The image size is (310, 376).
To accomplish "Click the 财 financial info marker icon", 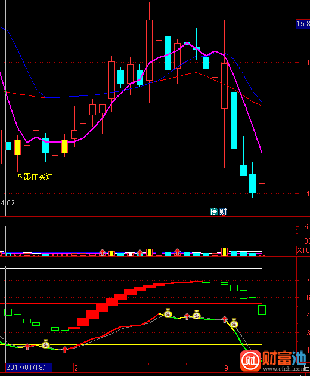I will coord(223,211).
